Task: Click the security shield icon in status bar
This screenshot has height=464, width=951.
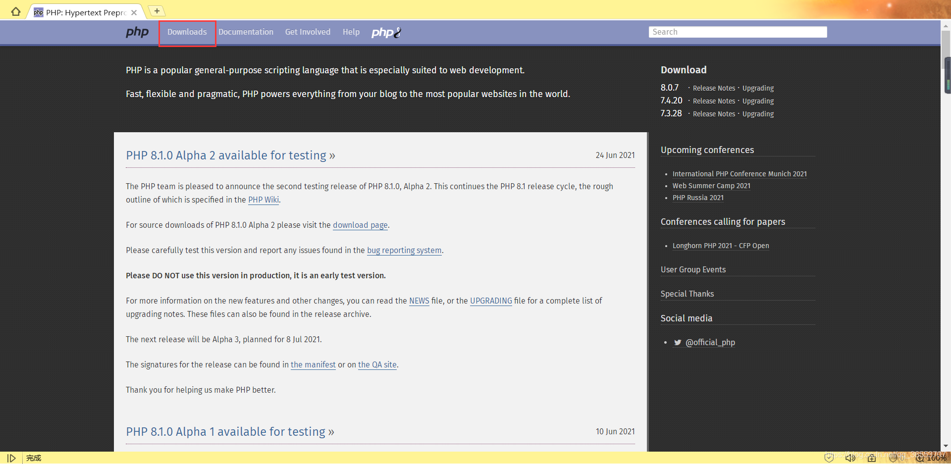Action: (829, 458)
